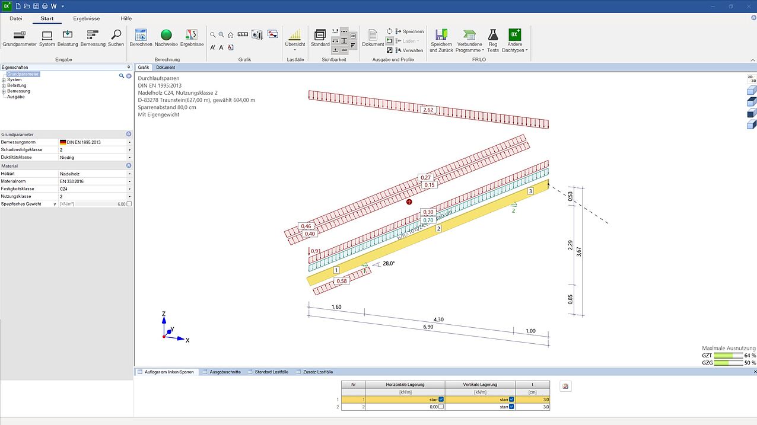Open Duktilitätsklasse dropdown
This screenshot has height=425, width=757.
coord(129,158)
